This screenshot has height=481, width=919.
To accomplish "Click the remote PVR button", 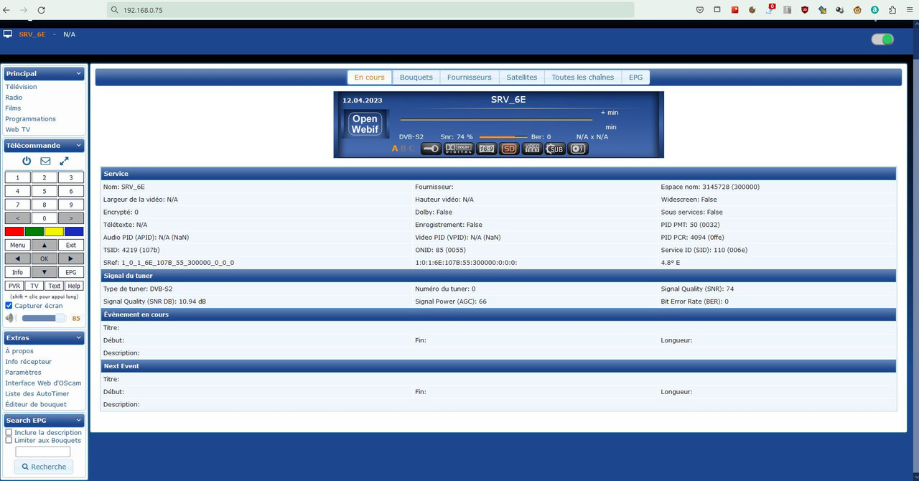I will [14, 286].
